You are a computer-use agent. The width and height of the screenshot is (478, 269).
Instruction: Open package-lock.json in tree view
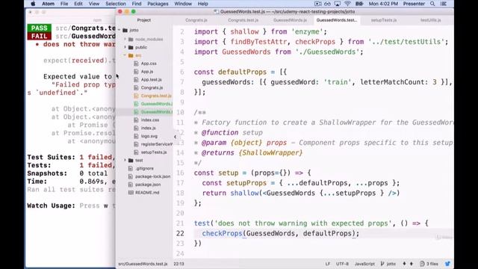(152, 176)
